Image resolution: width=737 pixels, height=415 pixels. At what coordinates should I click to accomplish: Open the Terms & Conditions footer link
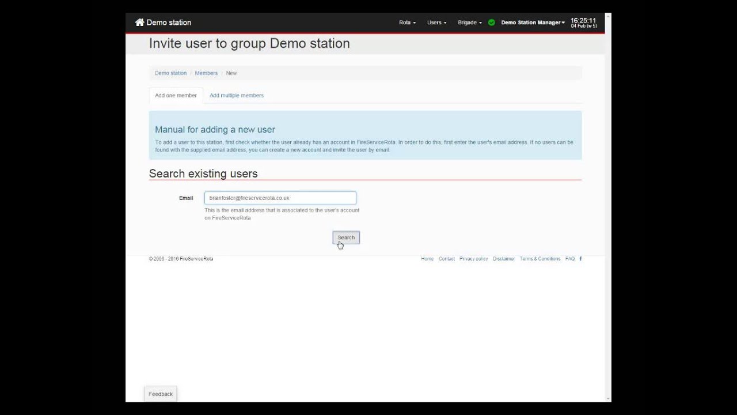point(540,259)
